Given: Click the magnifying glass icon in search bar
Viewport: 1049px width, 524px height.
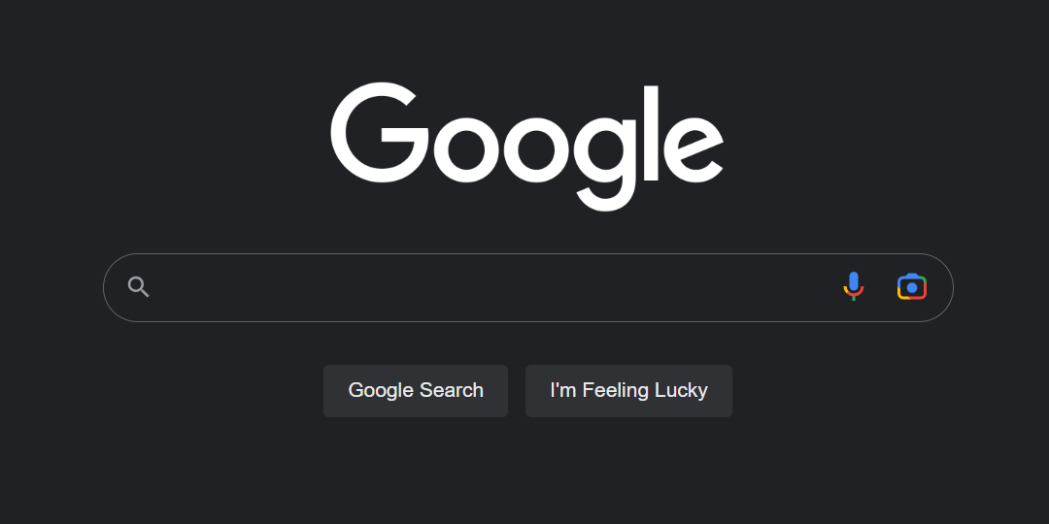Looking at the screenshot, I should 139,286.
